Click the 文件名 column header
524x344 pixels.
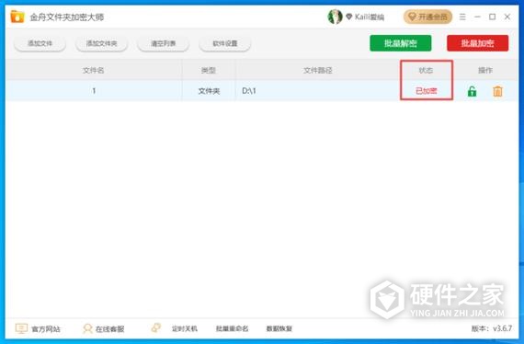click(x=93, y=70)
